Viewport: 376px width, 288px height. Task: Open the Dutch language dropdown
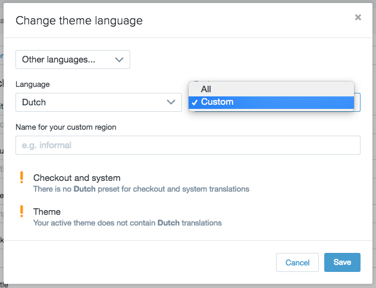coord(98,102)
